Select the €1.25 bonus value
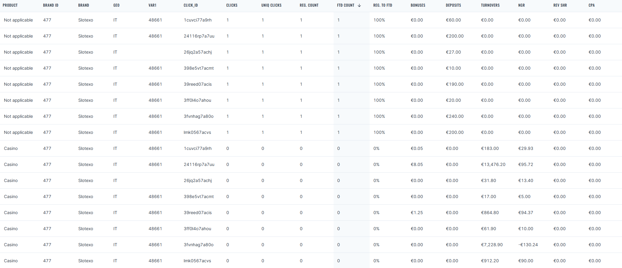The height and width of the screenshot is (268, 622). point(417,213)
